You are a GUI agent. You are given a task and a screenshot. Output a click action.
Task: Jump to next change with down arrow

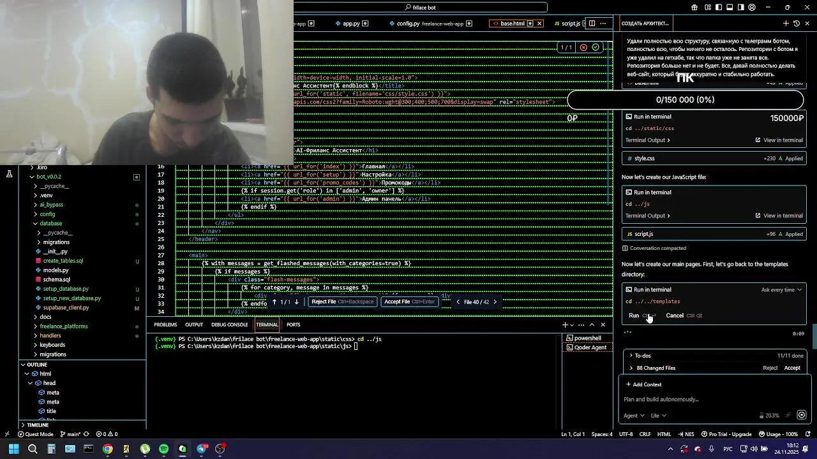tap(296, 302)
